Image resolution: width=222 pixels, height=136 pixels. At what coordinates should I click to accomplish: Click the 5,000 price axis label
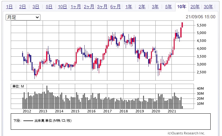(201, 33)
